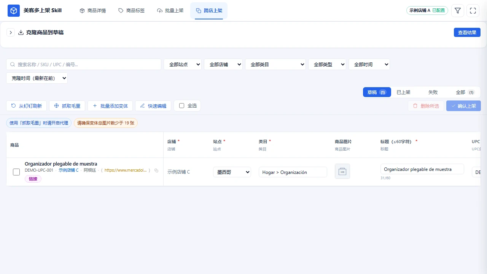487x274 pixels.
Task: Click the 类目 column header
Action: (263, 141)
